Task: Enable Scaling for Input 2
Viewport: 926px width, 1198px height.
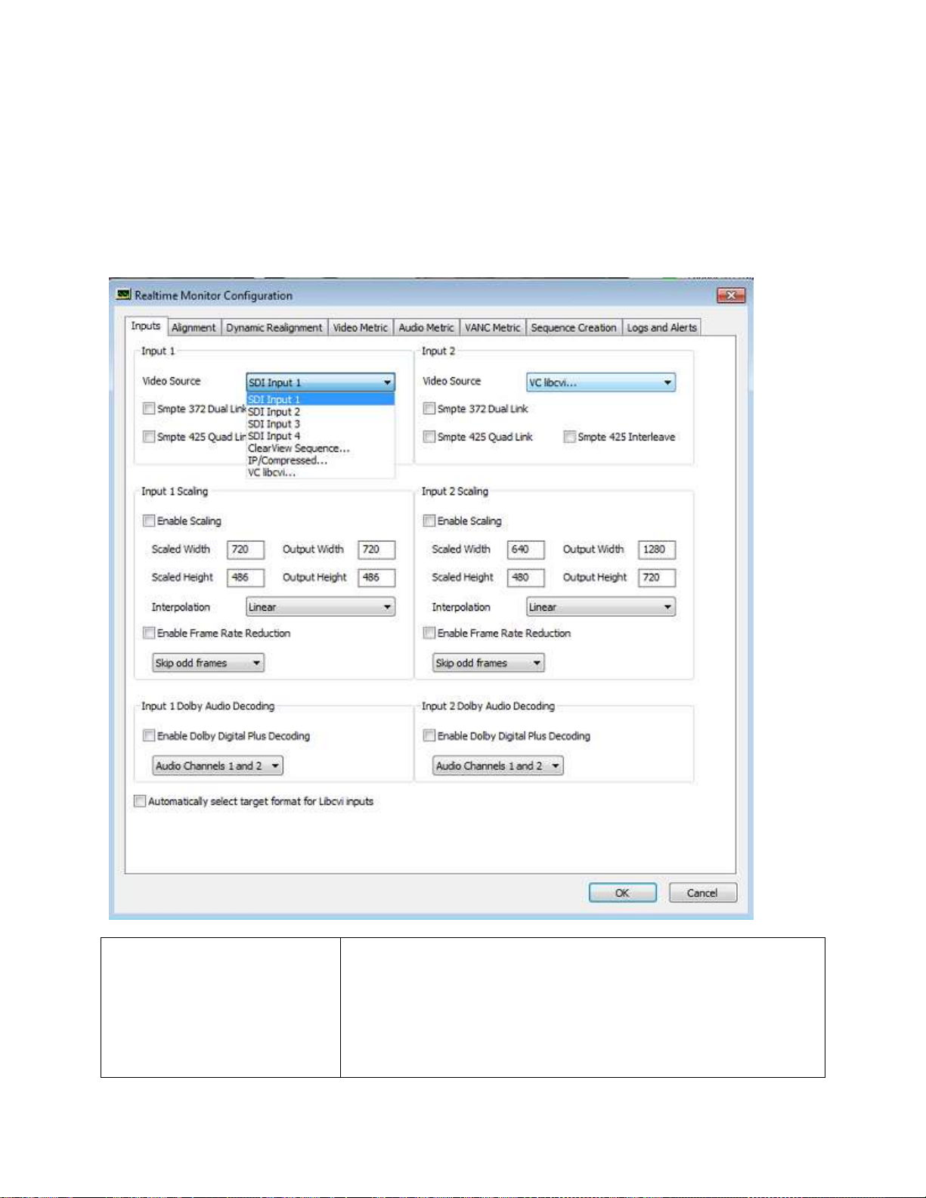Action: [429, 520]
